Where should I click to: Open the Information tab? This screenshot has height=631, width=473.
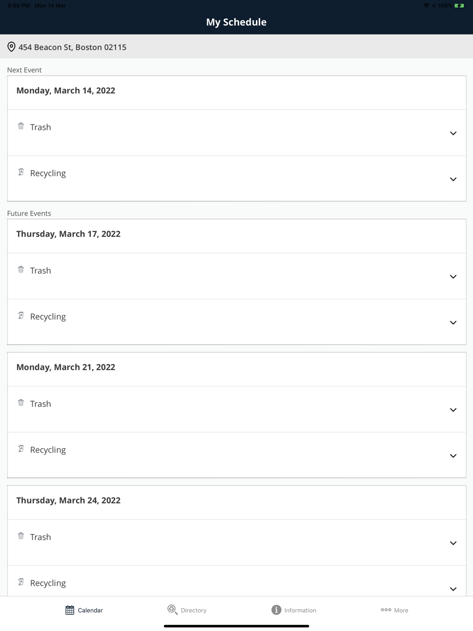click(294, 610)
